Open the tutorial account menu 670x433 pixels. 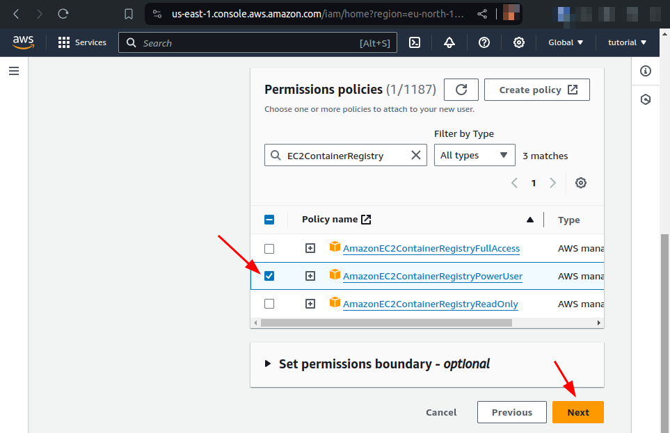[625, 42]
